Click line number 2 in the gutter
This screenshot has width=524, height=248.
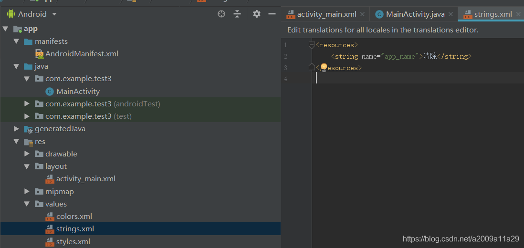(x=285, y=56)
